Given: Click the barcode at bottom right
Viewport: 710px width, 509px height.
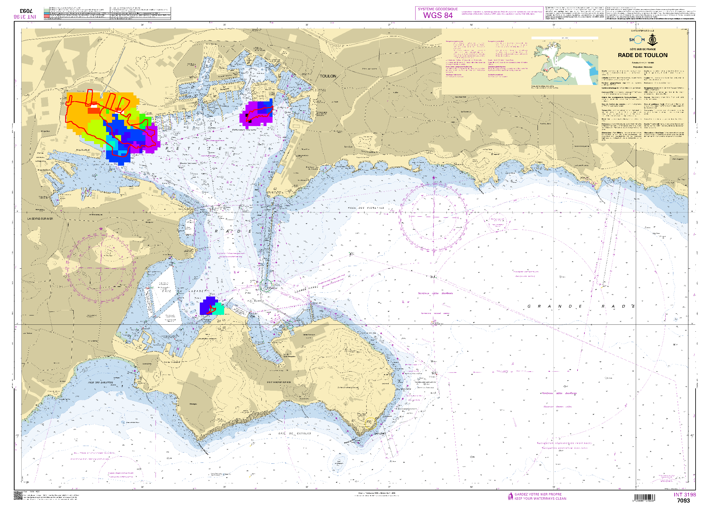Looking at the screenshot, I should click(x=644, y=497).
